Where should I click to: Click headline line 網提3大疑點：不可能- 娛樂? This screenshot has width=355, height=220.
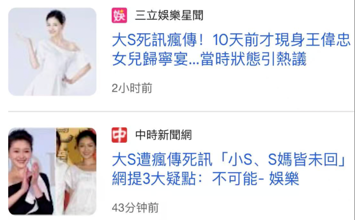click(205, 179)
